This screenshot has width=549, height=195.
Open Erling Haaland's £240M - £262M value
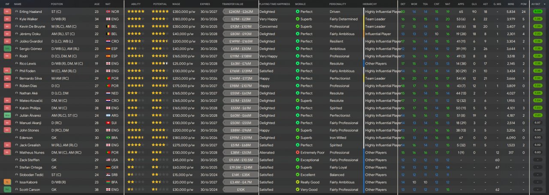[x=241, y=12]
